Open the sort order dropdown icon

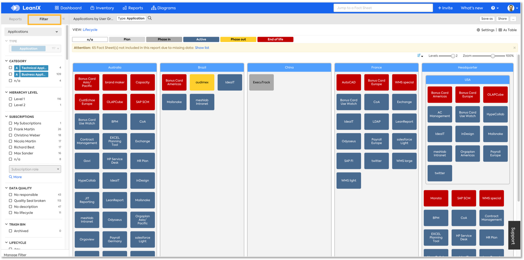pos(420,56)
